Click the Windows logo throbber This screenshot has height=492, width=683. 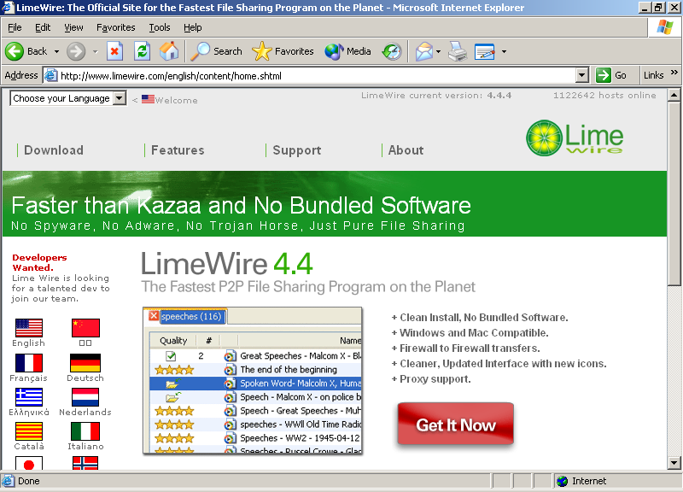665,27
